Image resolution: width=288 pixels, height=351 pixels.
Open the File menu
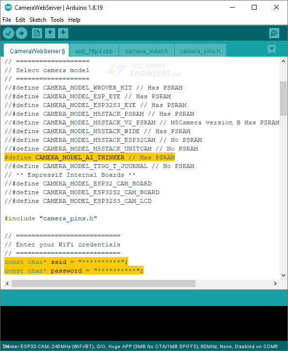tap(7, 20)
